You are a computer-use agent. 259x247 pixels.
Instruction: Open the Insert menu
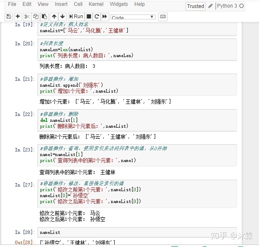61,4
